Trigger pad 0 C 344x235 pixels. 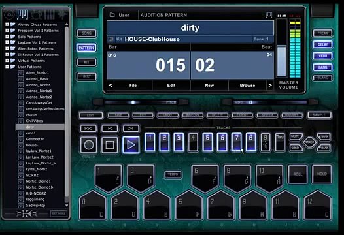(93, 206)
